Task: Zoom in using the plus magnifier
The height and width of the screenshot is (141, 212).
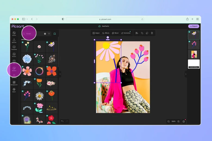Action: [178, 121]
